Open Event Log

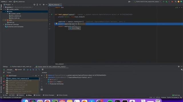coord(176,95)
